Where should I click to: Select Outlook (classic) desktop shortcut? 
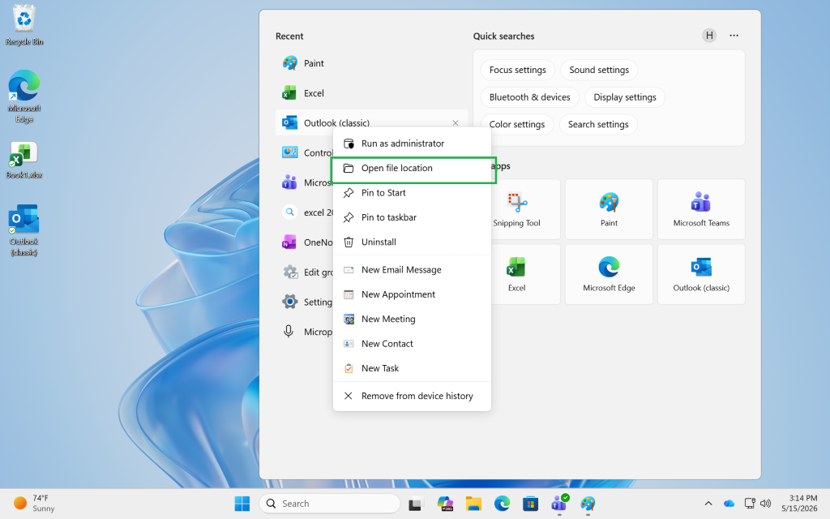click(24, 229)
